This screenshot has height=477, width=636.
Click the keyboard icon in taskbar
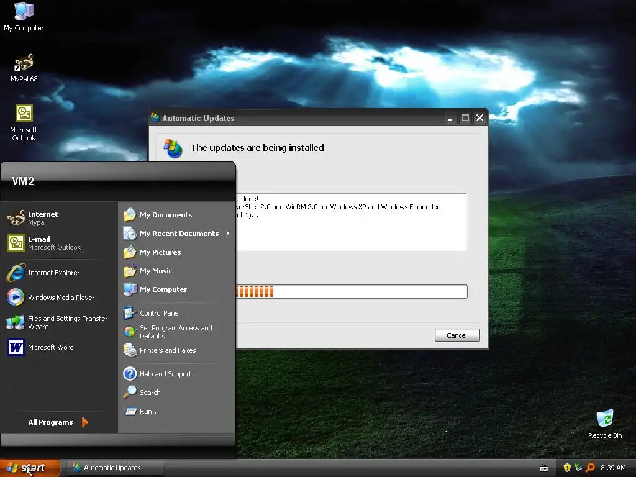544,468
